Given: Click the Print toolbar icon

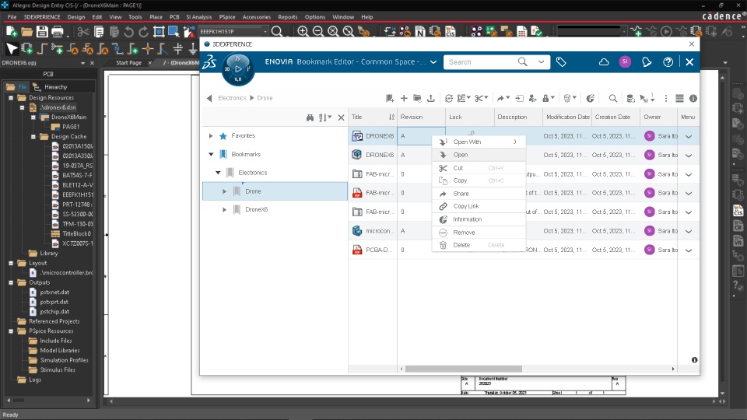Looking at the screenshot, I should click(57, 32).
